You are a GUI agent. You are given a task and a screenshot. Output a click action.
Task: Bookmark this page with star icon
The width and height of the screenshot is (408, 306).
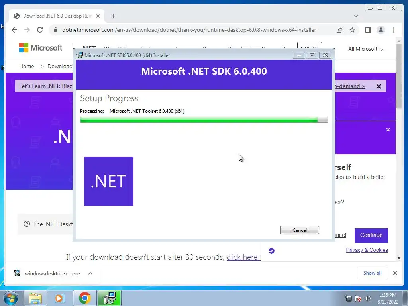pos(352,30)
